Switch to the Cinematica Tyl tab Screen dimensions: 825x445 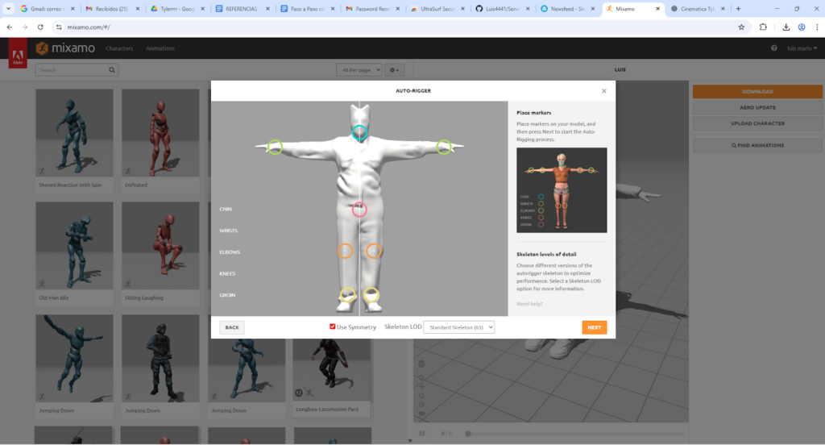click(x=699, y=9)
